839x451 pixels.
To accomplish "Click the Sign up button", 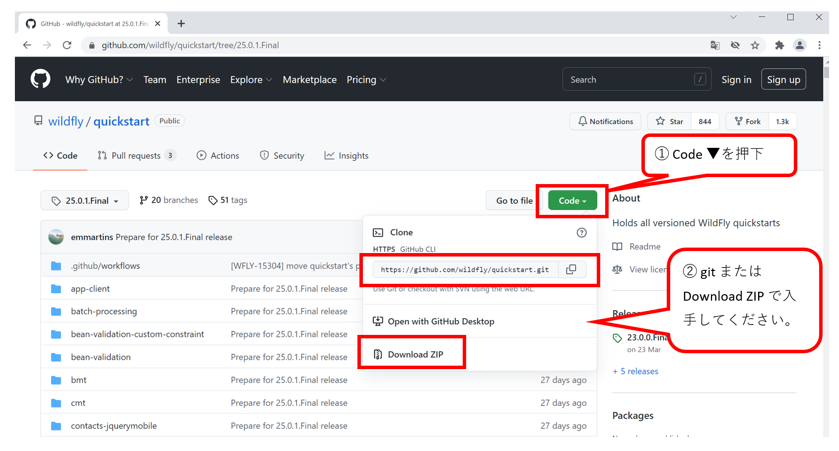I will [783, 80].
